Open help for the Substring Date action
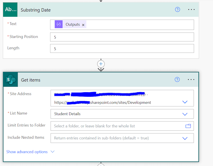The height and width of the screenshot is (166, 213). [x=177, y=9]
